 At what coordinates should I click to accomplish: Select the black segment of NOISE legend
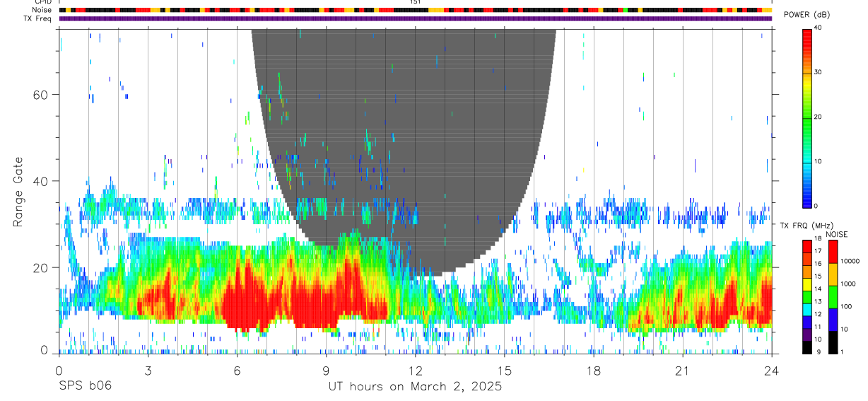click(x=833, y=342)
